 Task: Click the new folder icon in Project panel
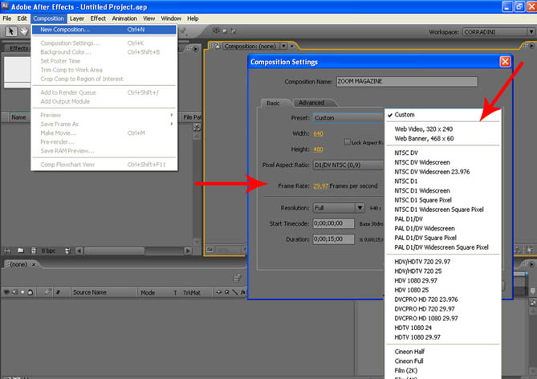(19, 251)
